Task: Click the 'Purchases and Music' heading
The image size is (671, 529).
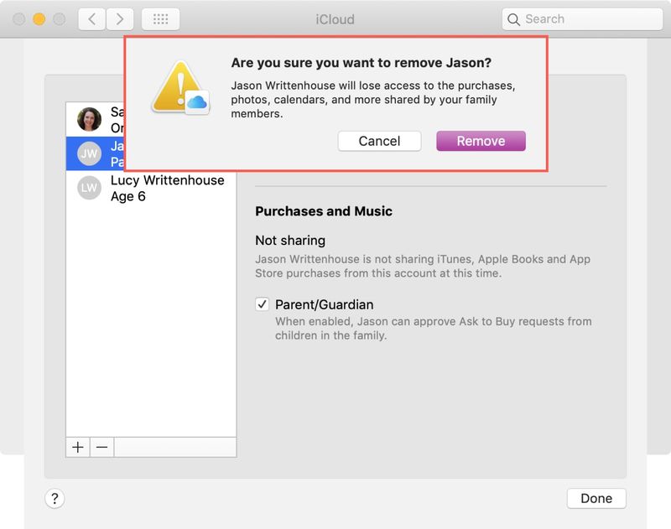Action: click(x=324, y=211)
